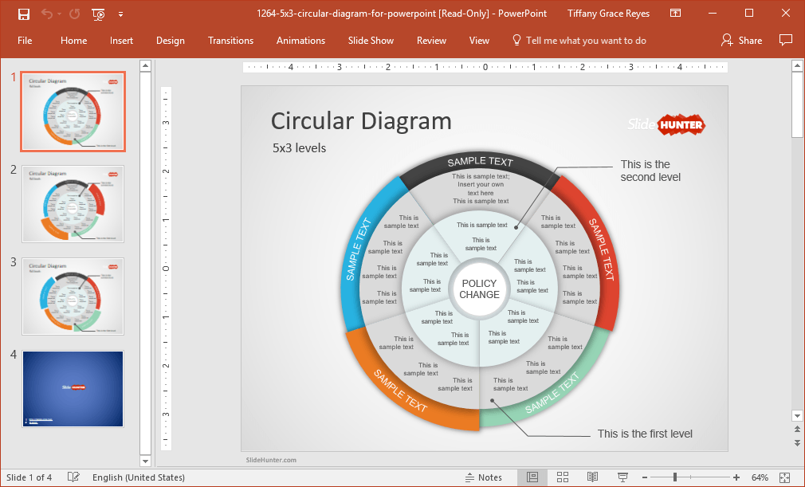The width and height of the screenshot is (805, 487).
Task: Click 'This is the first level' callout
Action: coord(645,434)
